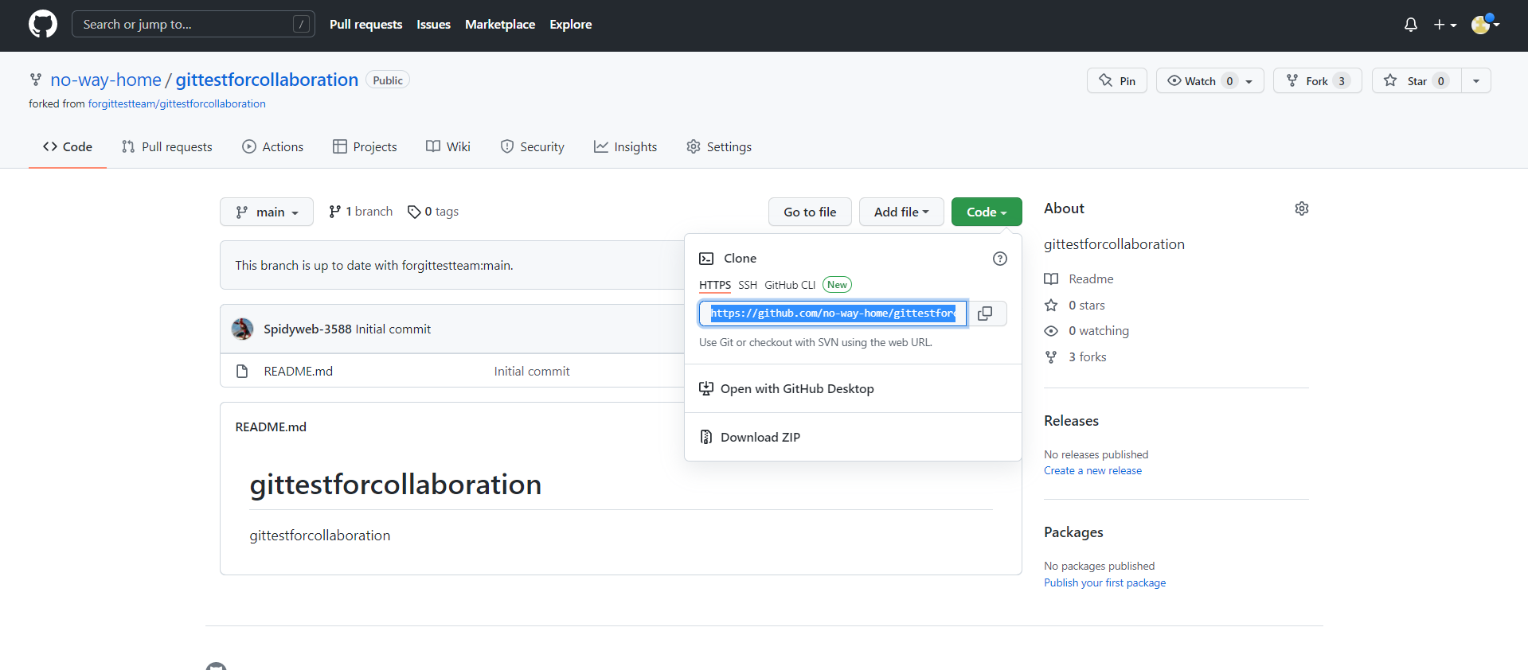View the 0 tags link

click(433, 212)
